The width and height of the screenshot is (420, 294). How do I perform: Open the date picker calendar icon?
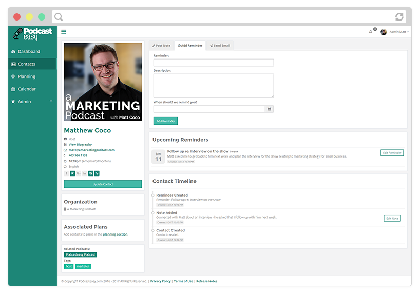(x=269, y=109)
